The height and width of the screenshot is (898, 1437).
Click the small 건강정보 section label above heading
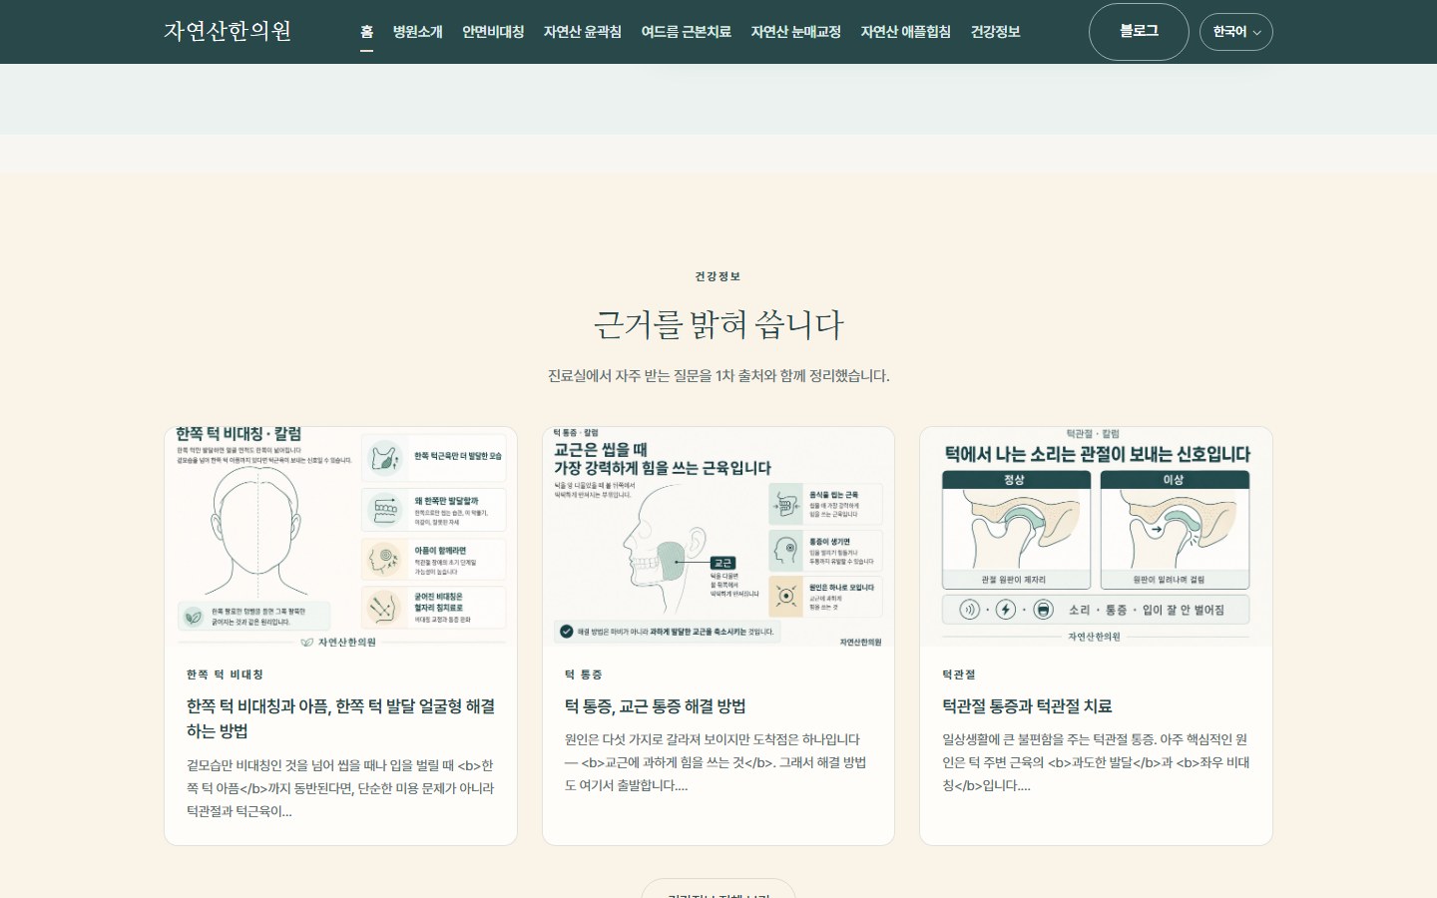coord(718,276)
